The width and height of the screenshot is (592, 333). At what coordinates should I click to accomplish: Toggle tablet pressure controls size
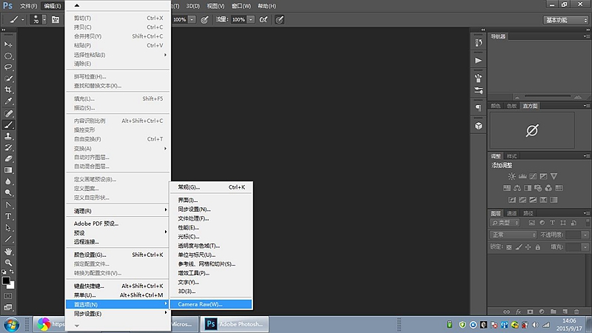(x=280, y=20)
